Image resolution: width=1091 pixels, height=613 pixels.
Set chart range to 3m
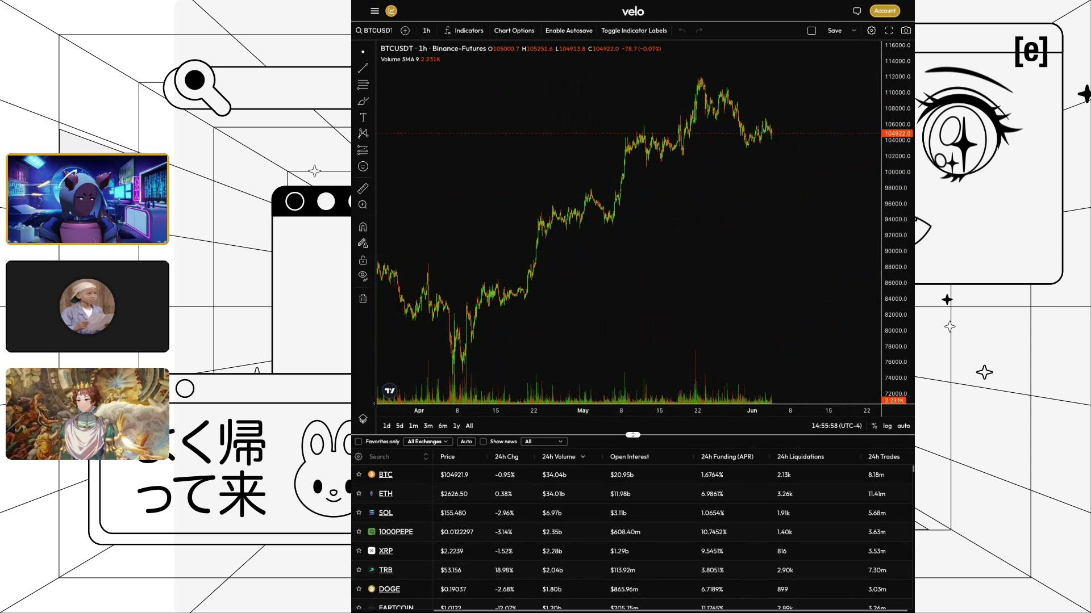pos(428,426)
